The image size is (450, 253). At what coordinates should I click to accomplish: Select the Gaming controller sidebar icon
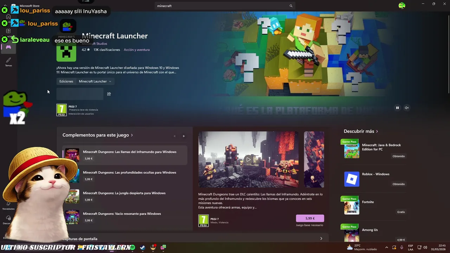coord(8,47)
